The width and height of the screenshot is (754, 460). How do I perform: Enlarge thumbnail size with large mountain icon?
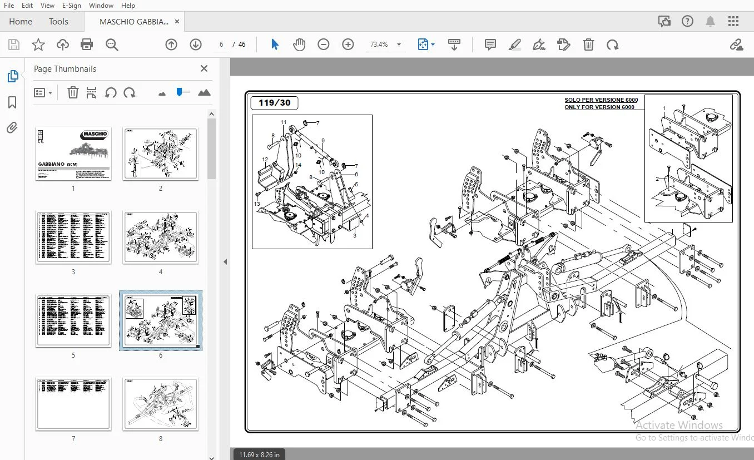204,92
